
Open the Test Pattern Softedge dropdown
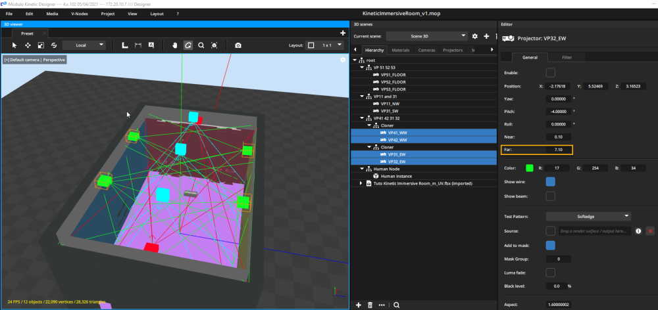(x=588, y=216)
